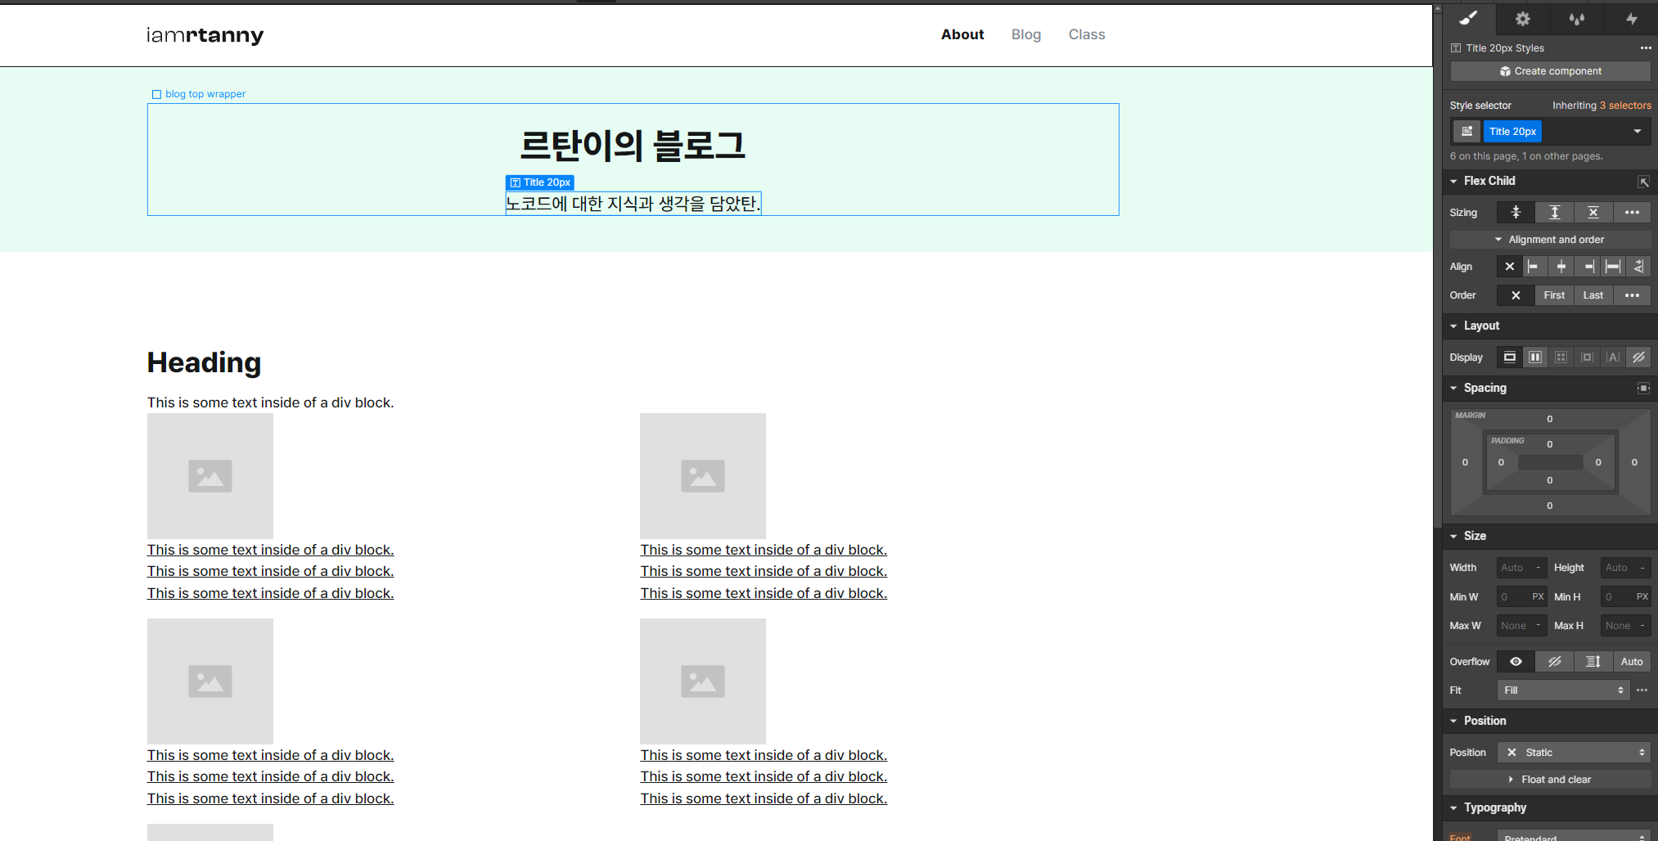Set Display to inline-block
This screenshot has width=1658, height=841.
[x=1587, y=358]
